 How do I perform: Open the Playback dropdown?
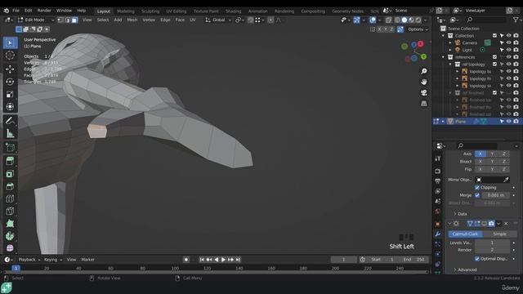pyautogui.click(x=29, y=260)
